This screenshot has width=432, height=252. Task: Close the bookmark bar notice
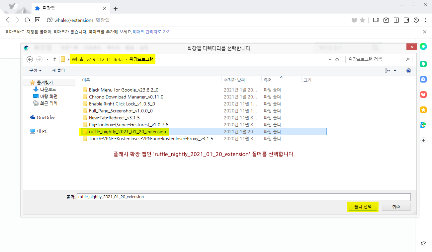[x=424, y=32]
